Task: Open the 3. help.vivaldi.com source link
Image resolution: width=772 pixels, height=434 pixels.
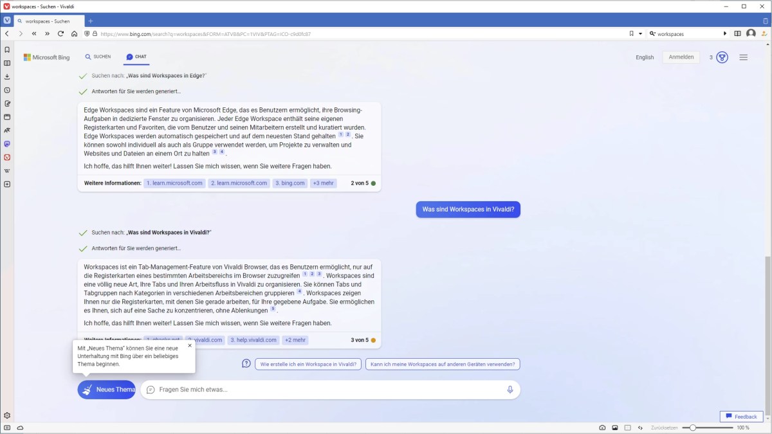Action: pos(253,340)
